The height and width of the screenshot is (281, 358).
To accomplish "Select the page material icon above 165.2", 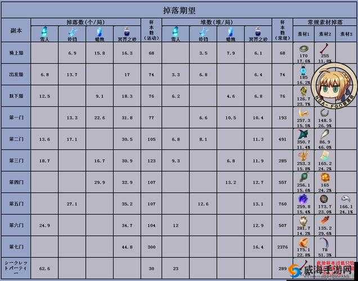I will tap(325, 156).
